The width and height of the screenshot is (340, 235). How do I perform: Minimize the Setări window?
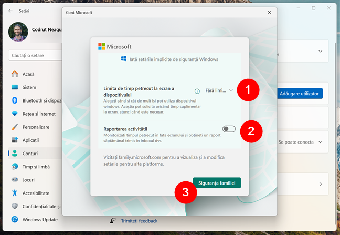pos(299,8)
